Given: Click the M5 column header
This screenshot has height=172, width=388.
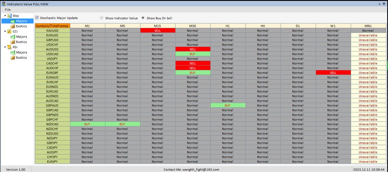Looking at the screenshot, I should 123,26.
